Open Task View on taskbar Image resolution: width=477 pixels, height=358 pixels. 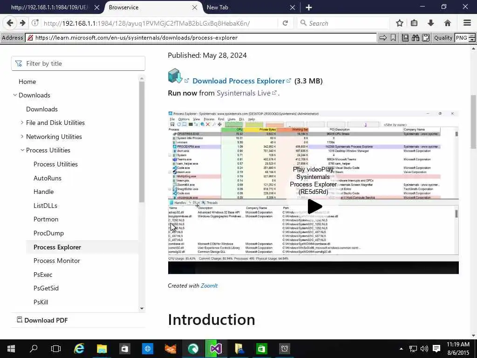pyautogui.click(x=56, y=349)
